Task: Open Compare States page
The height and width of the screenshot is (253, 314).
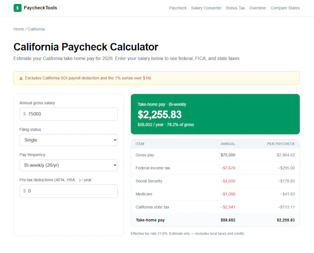Action: 285,8
